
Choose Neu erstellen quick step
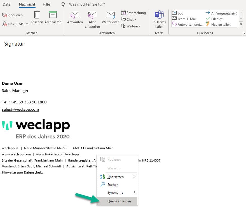point(218,24)
